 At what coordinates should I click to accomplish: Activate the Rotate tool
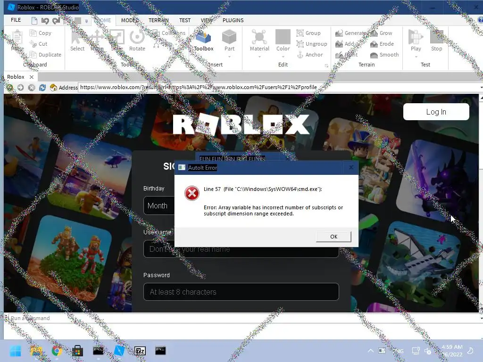tap(137, 41)
